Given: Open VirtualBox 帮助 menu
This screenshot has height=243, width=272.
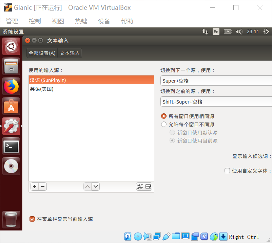Looking at the screenshot, I should (127, 21).
